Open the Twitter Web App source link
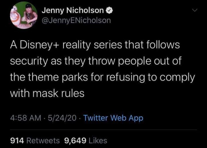The image size is (207, 148). [113, 118]
